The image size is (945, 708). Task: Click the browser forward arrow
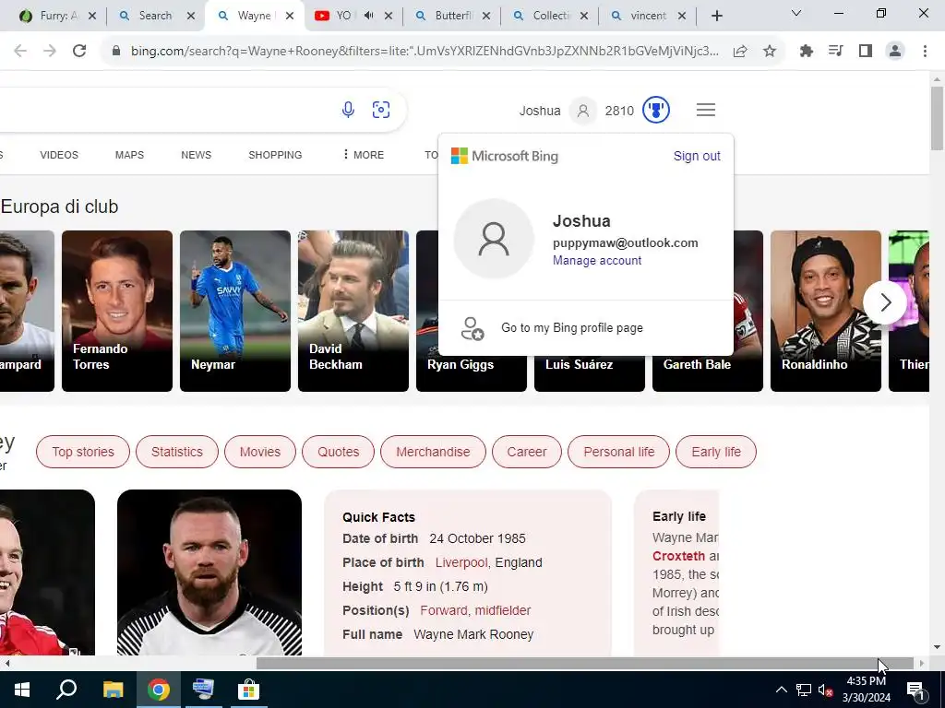[50, 51]
